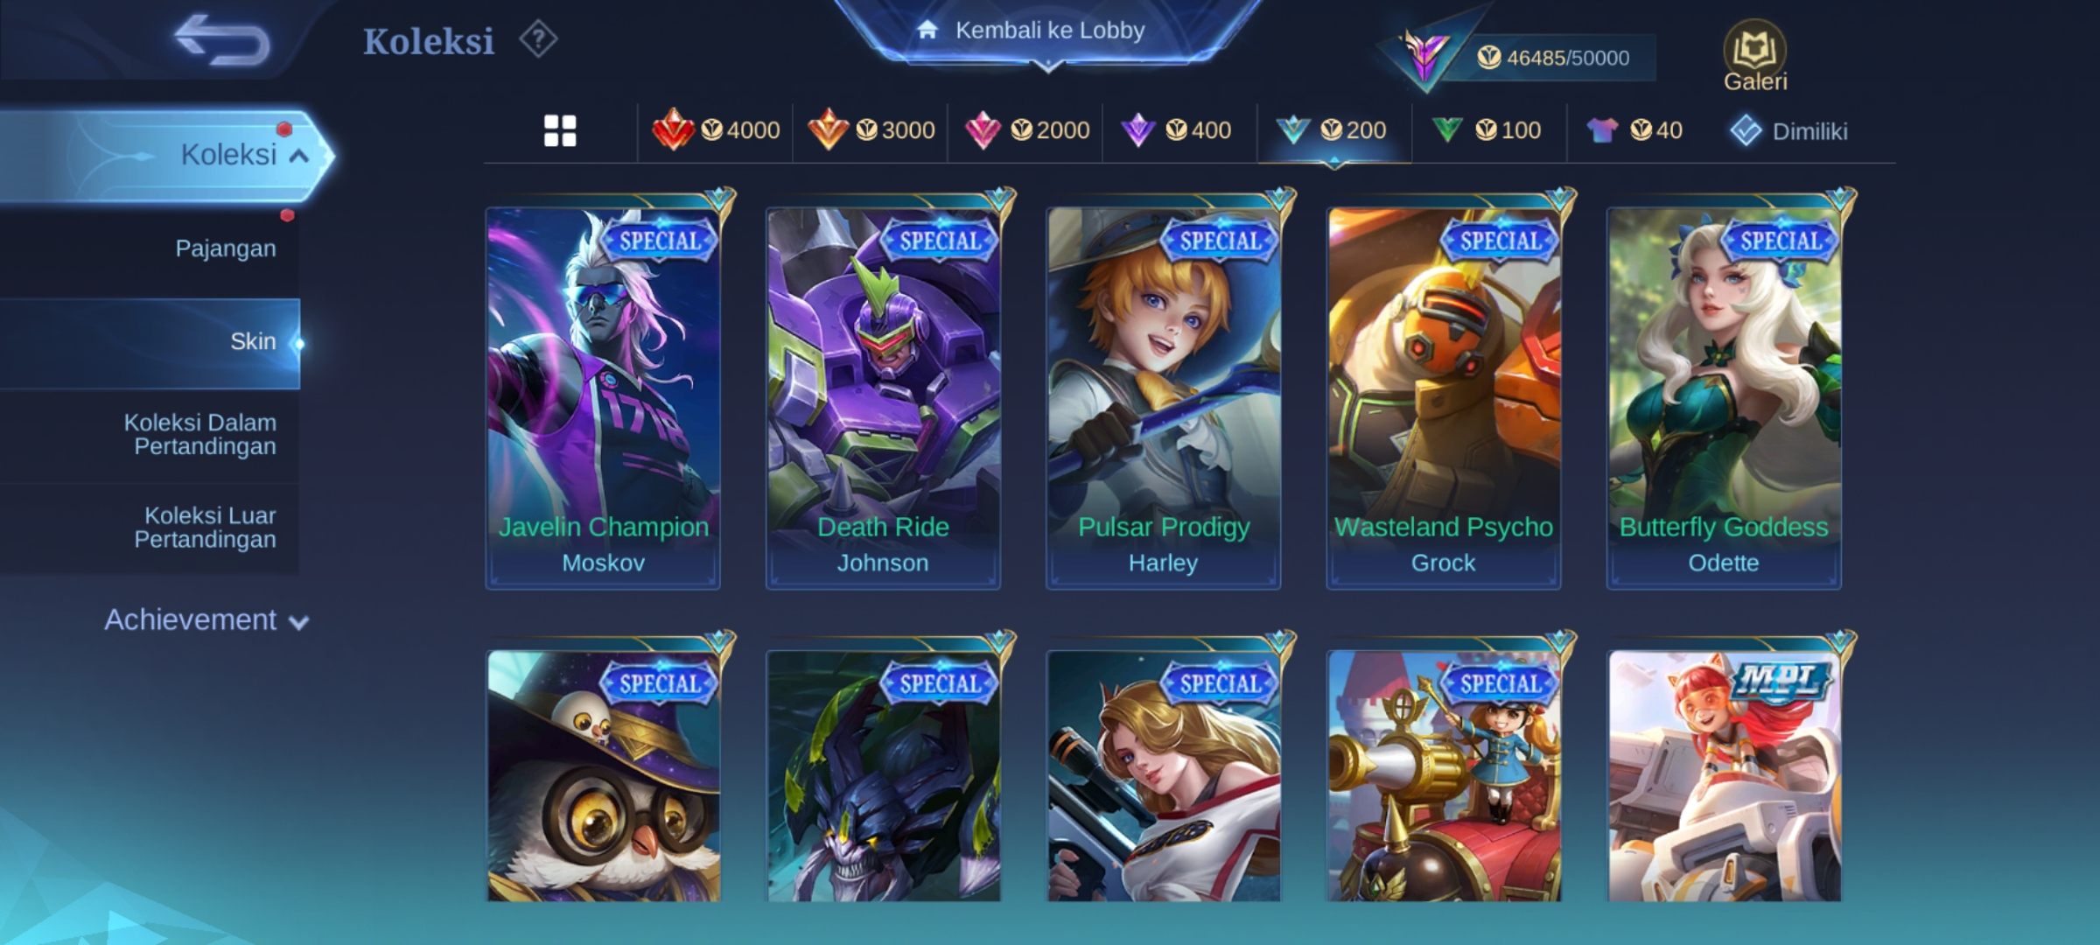The height and width of the screenshot is (945, 2100).
Task: Filter by purple 400 gem tier
Action: (1176, 130)
